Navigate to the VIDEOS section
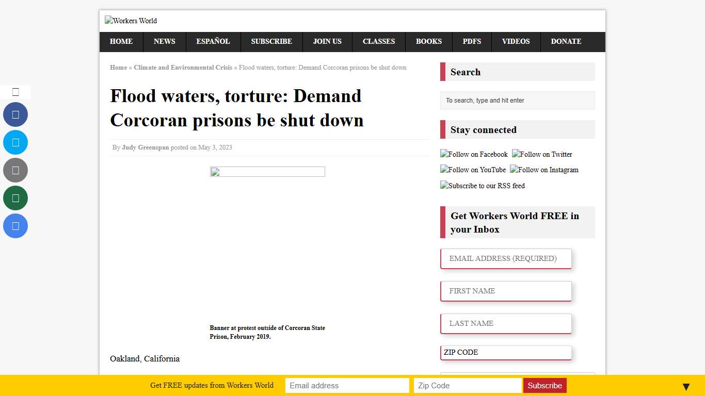 click(x=516, y=42)
